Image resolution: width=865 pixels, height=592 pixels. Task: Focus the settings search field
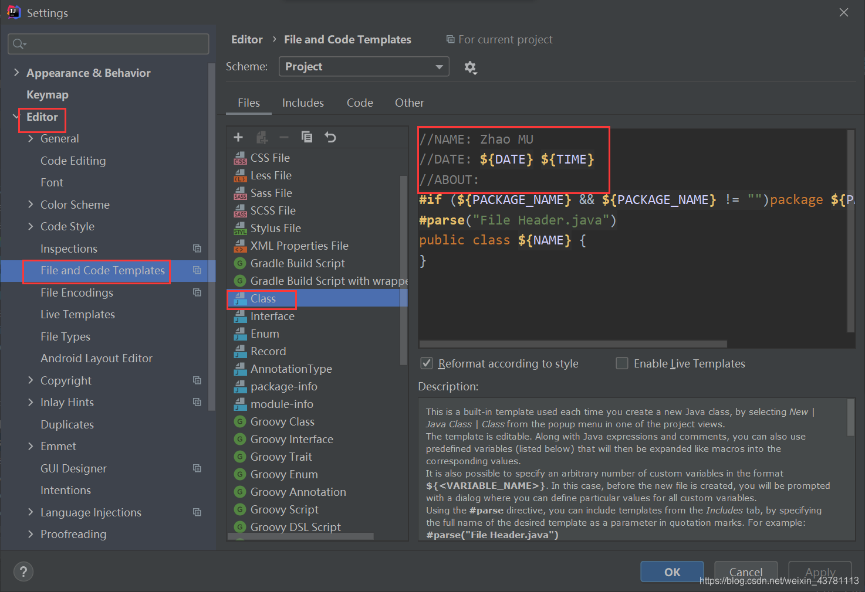pos(109,44)
